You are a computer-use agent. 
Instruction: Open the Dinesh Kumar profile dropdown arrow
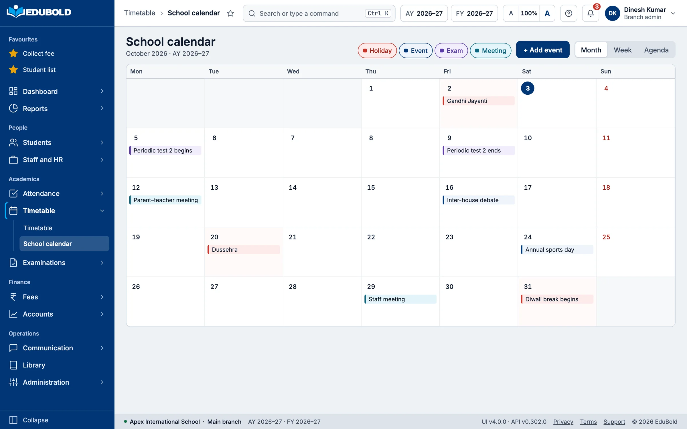(x=673, y=13)
